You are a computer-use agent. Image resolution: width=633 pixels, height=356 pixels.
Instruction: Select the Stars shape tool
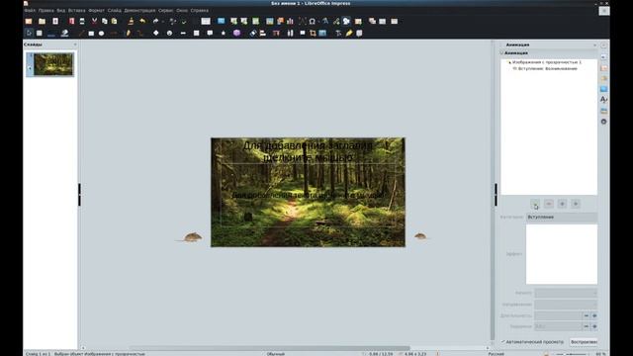[224, 33]
